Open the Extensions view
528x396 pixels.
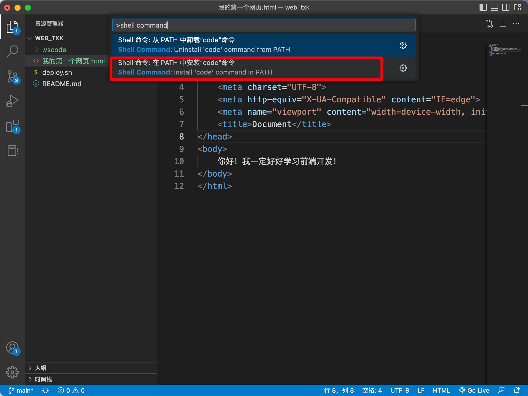click(12, 126)
